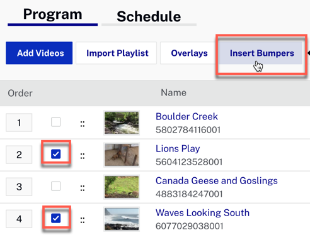Open the Lions Play link
Viewport: 310px width, 235px height.
tap(178, 149)
